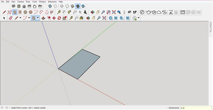Open the View menu
Viewport: 213px width, 110px height.
click(x=13, y=2)
